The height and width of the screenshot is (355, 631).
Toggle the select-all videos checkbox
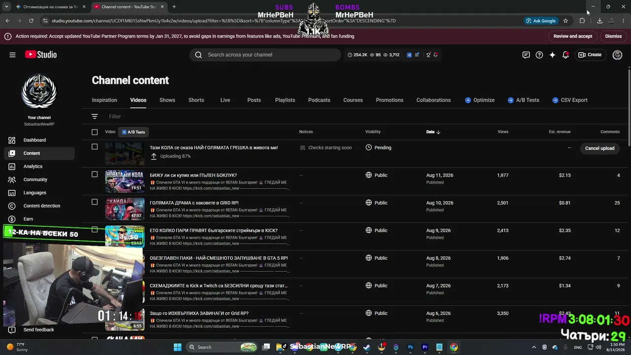click(95, 132)
